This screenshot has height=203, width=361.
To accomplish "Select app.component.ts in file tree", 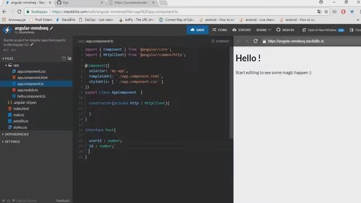I will [36, 84].
